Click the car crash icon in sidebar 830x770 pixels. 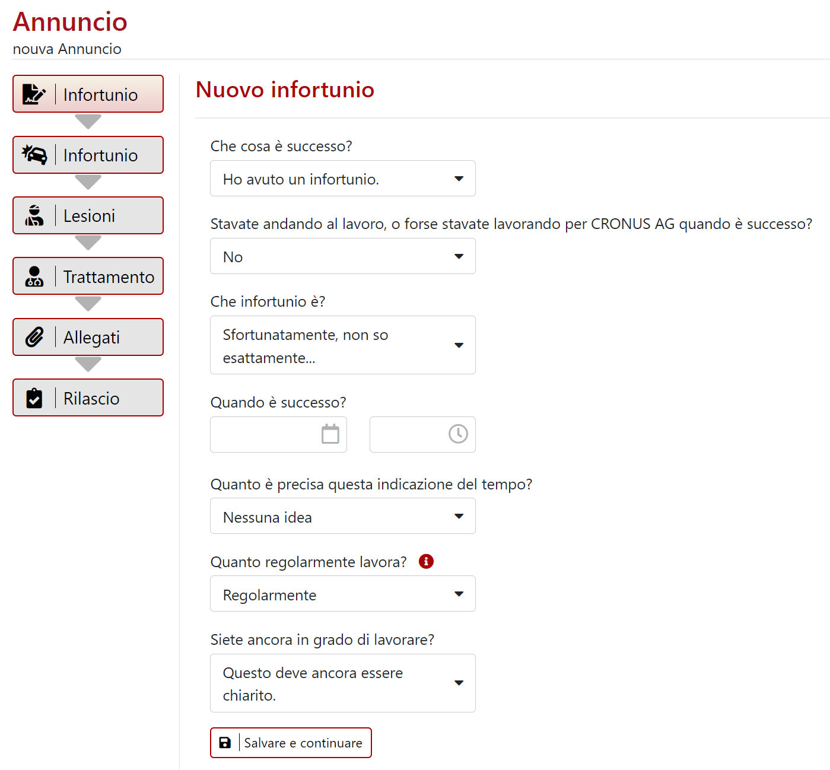point(34,155)
